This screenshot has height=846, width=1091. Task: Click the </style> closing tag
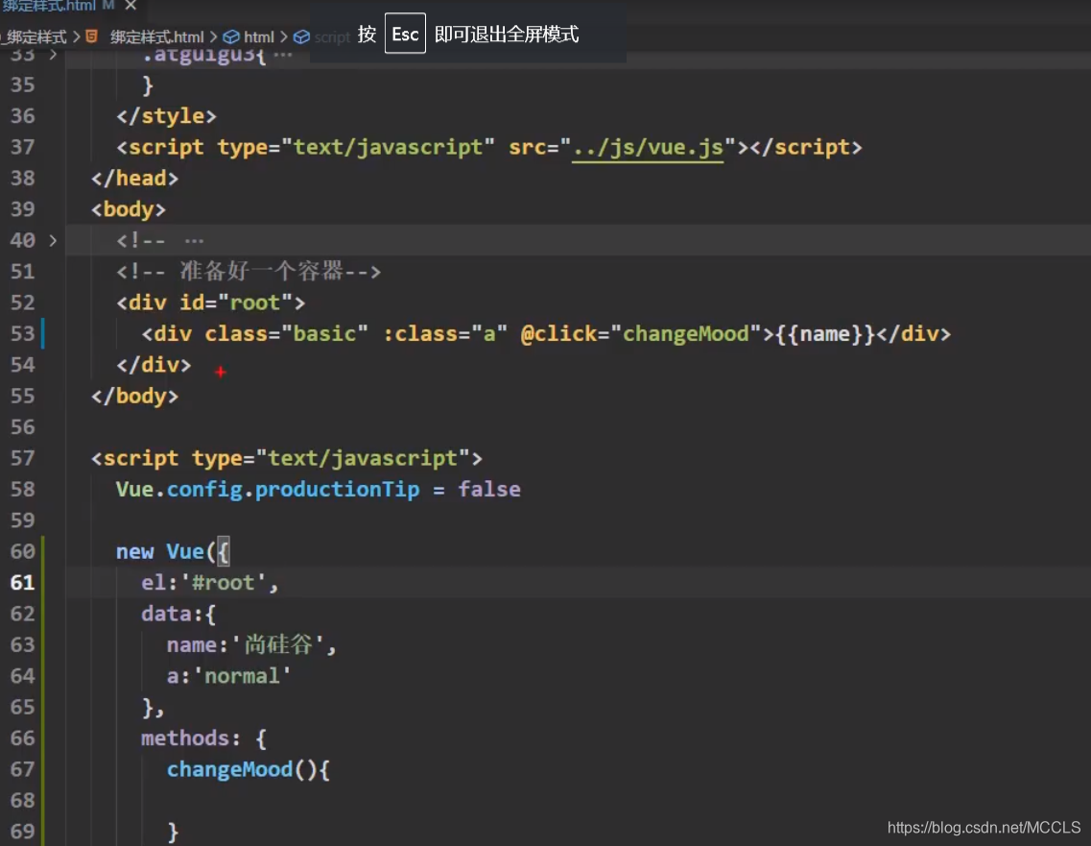pos(166,115)
